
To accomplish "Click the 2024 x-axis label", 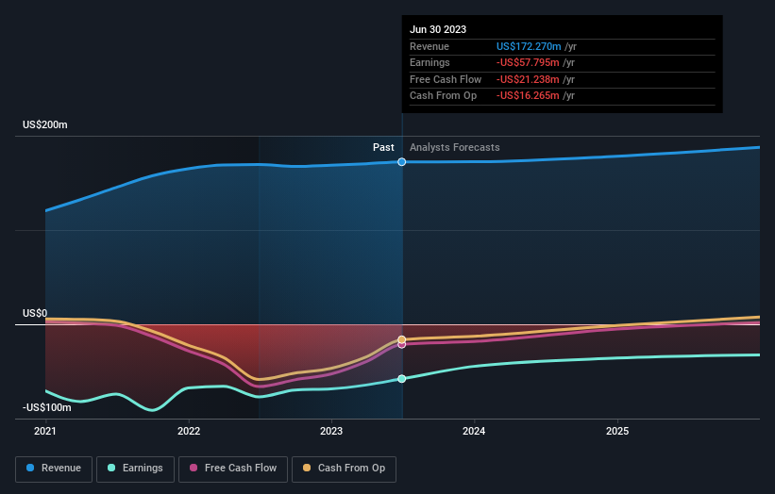I will tap(474, 431).
